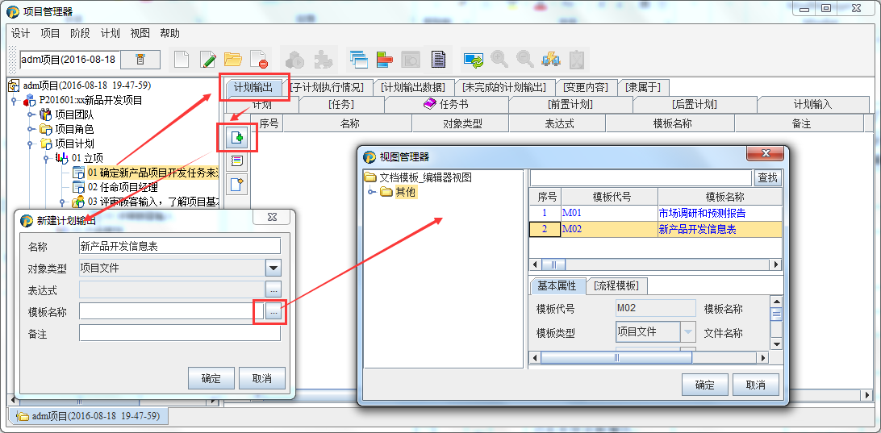Image resolution: width=881 pixels, height=433 pixels.
Task: Switch to the 未完成的计划输出 tab
Action: [504, 88]
